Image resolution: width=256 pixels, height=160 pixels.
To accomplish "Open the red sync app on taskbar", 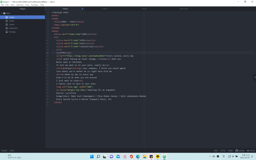I will [x=125, y=157].
